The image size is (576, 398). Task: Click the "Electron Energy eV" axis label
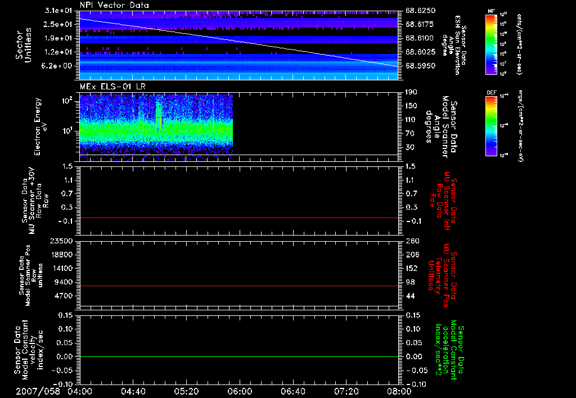[x=40, y=126]
